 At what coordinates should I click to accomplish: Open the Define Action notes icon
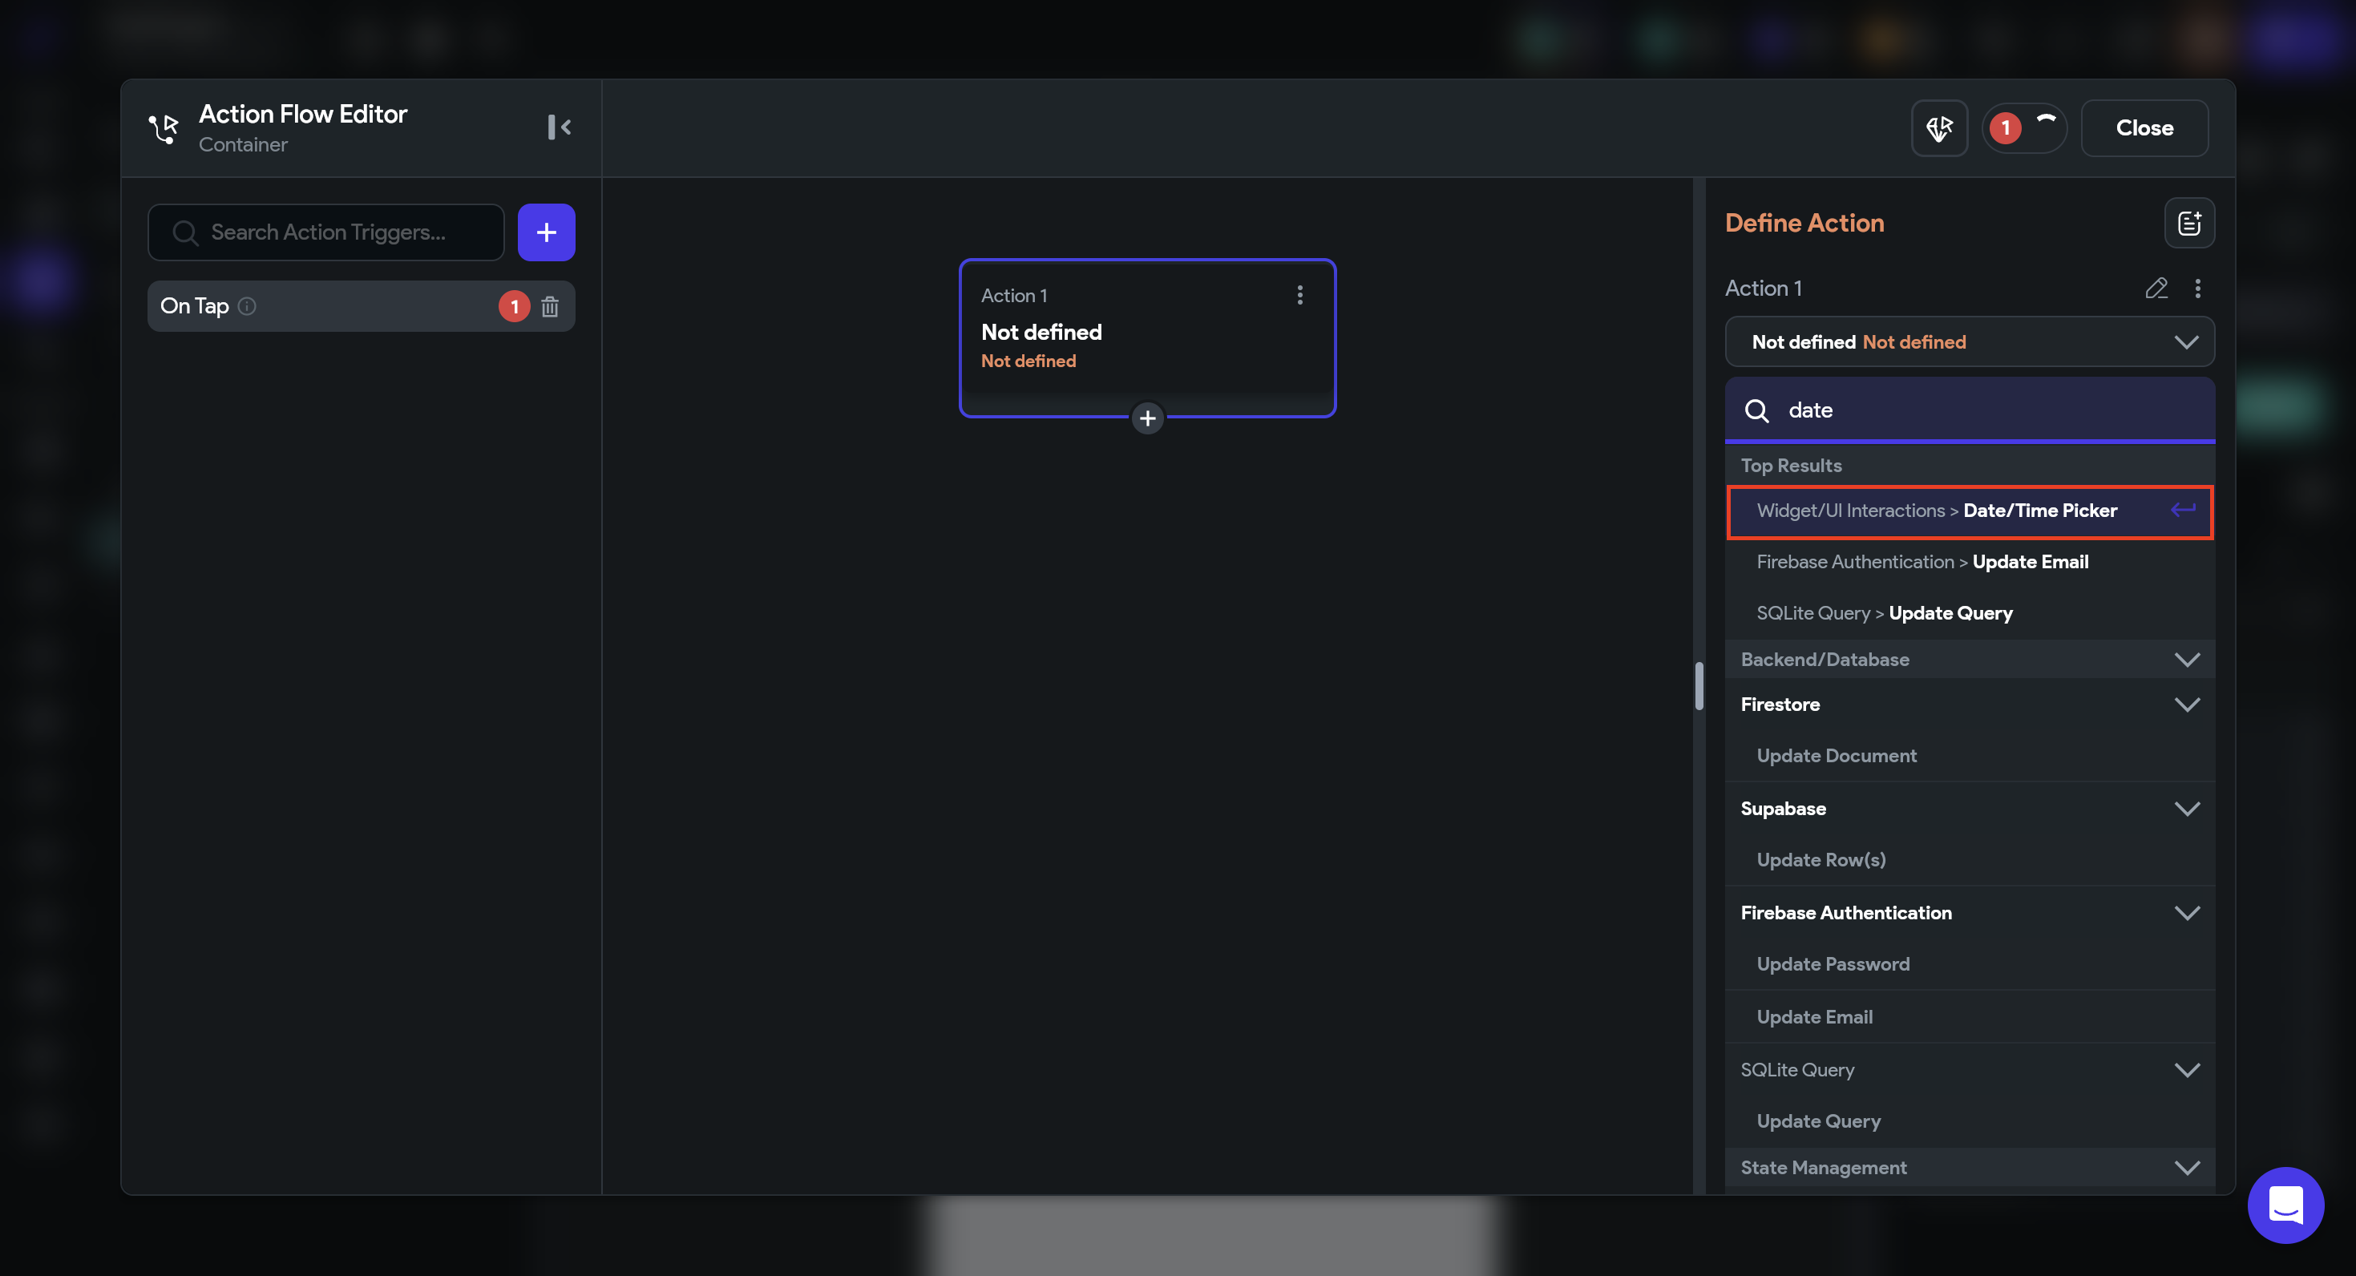click(x=2188, y=223)
